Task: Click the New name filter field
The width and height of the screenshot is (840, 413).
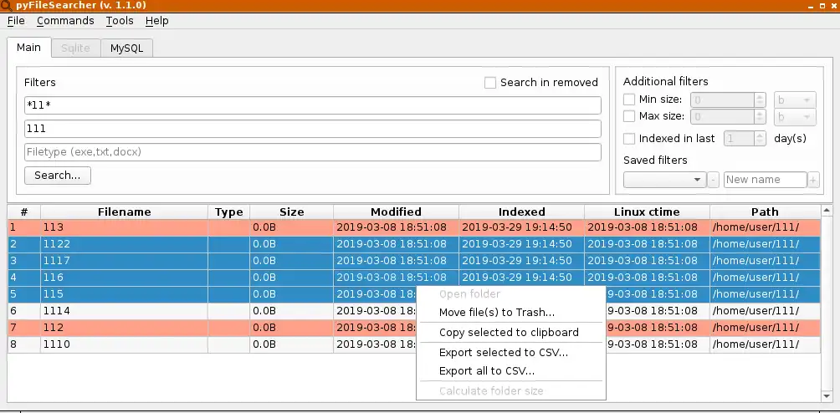Action: coord(765,180)
